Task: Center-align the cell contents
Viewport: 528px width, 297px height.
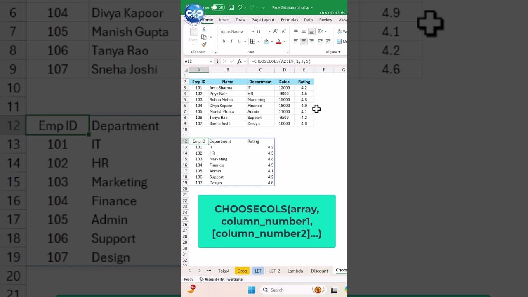Action: pos(304,41)
